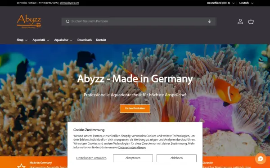The height and width of the screenshot is (168, 270).
Task: Open the chat support bubble
Action: [x=261, y=159]
